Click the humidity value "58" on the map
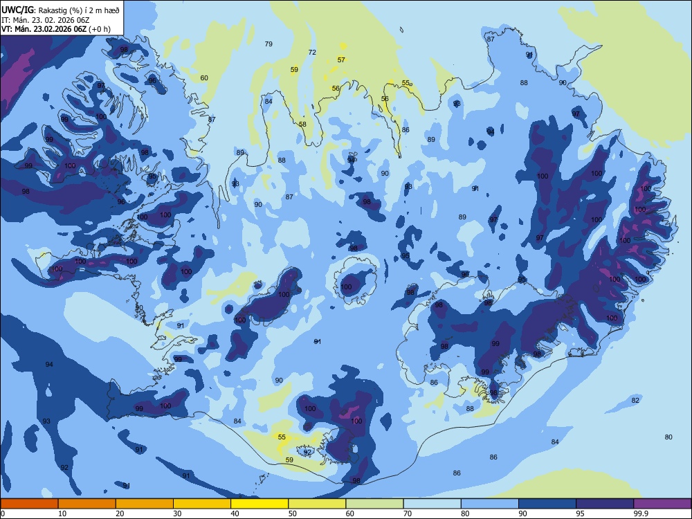The height and width of the screenshot is (519, 692). coord(302,124)
